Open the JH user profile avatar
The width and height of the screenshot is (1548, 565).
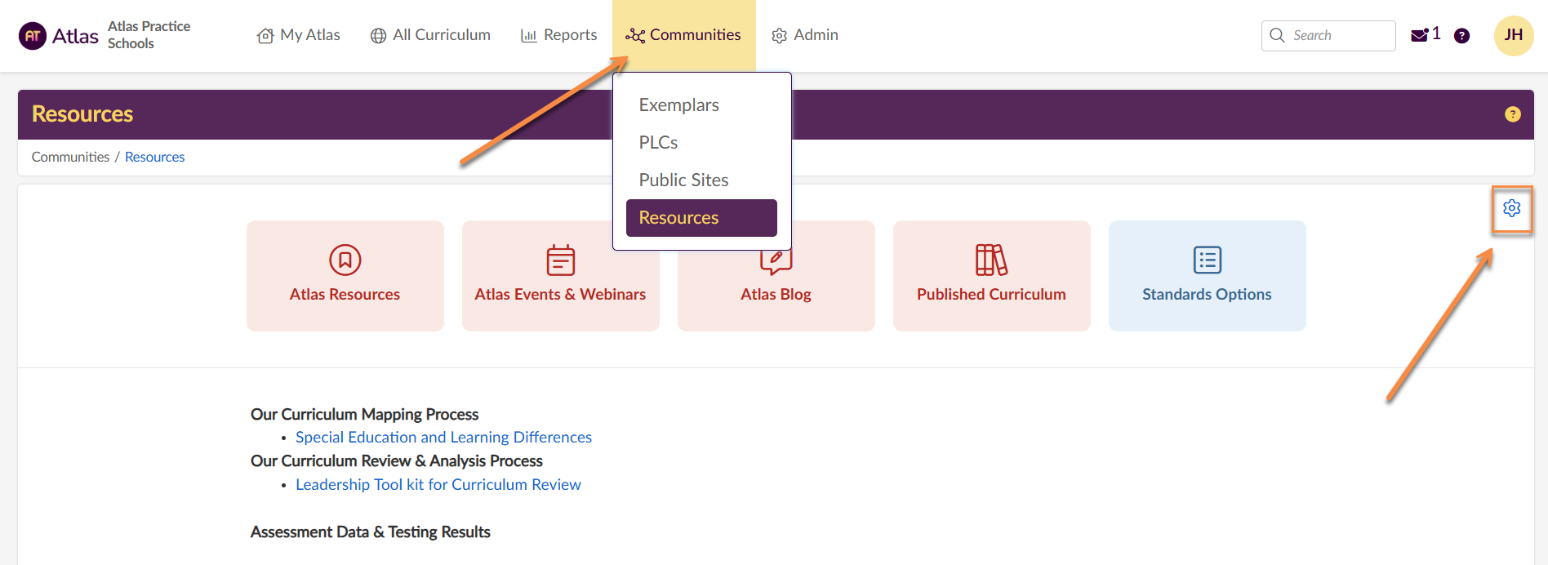[x=1513, y=35]
